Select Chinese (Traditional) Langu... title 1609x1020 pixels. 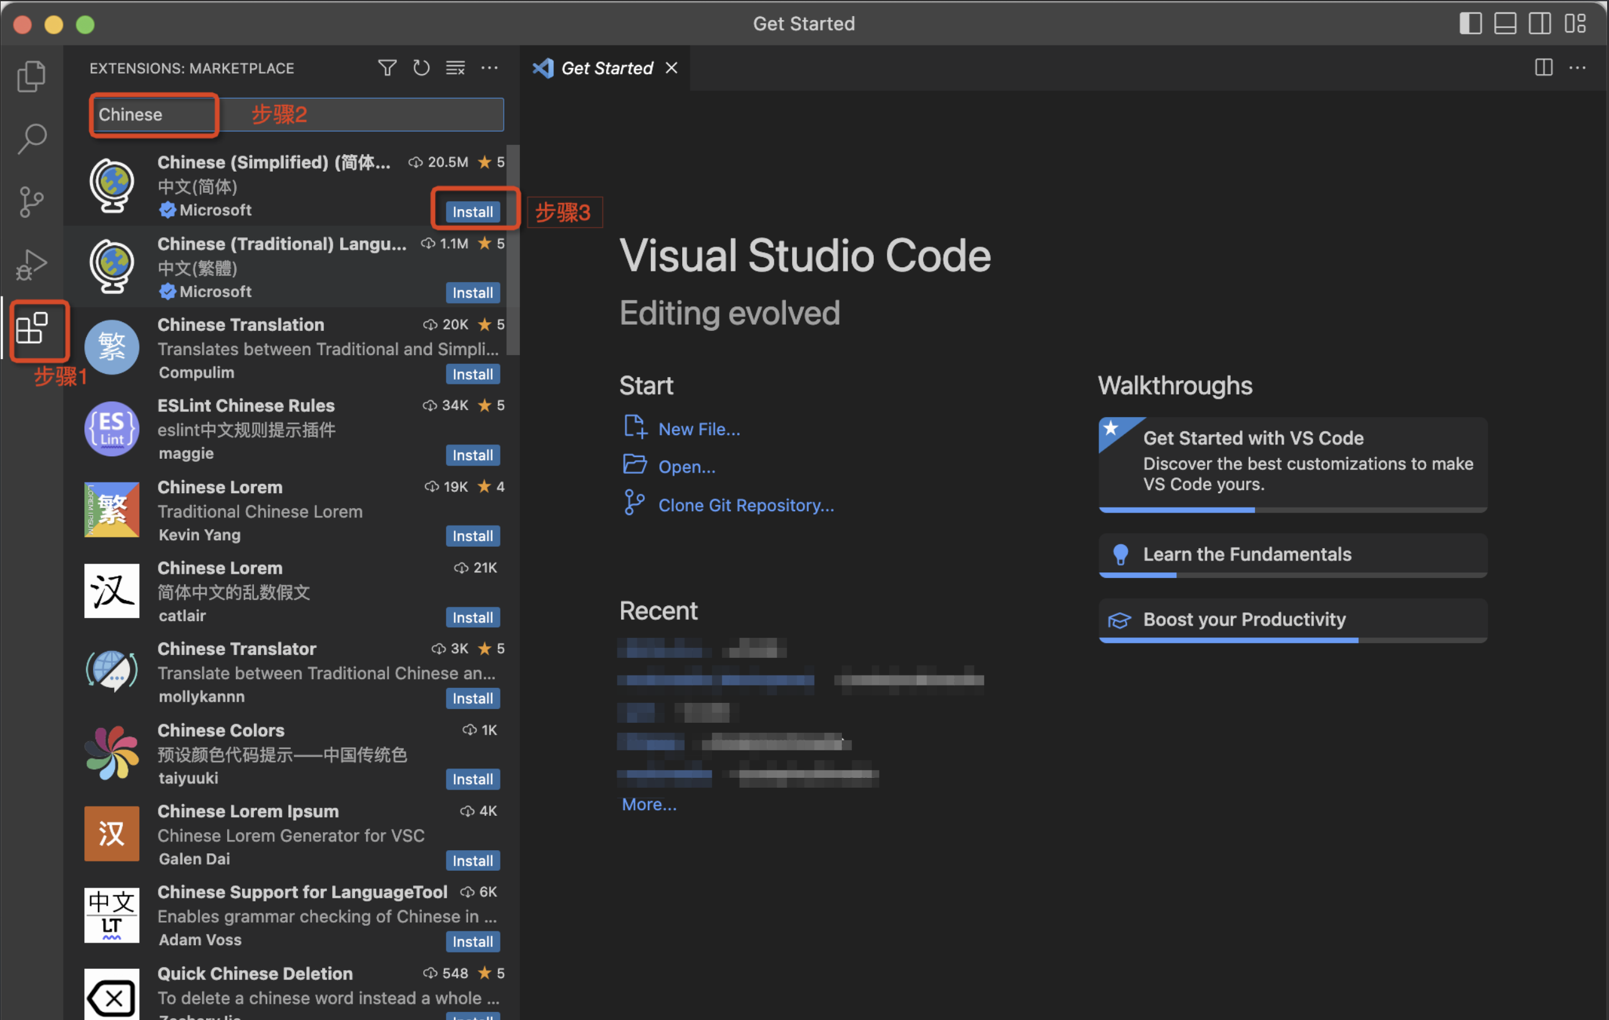click(x=282, y=244)
